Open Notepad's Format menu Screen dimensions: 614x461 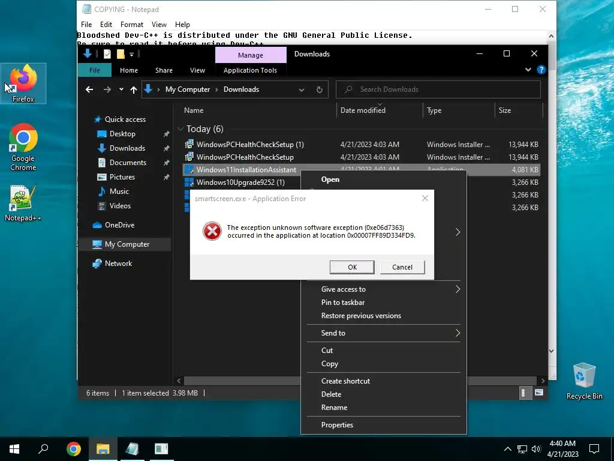click(x=131, y=24)
